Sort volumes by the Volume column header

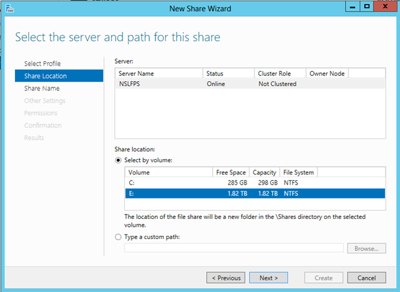point(169,173)
